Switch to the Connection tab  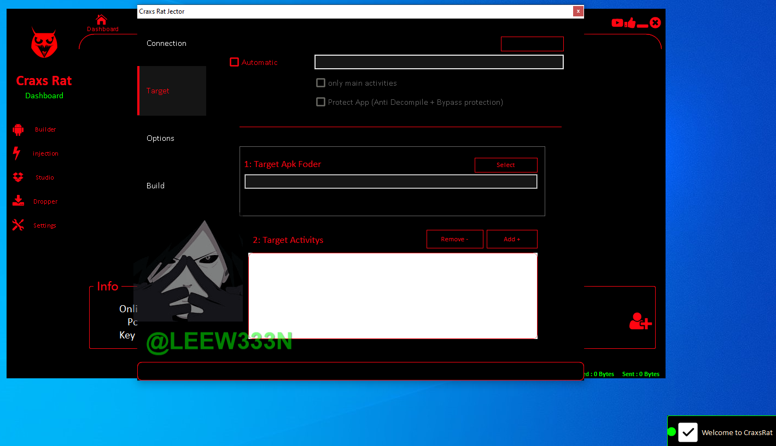[166, 43]
